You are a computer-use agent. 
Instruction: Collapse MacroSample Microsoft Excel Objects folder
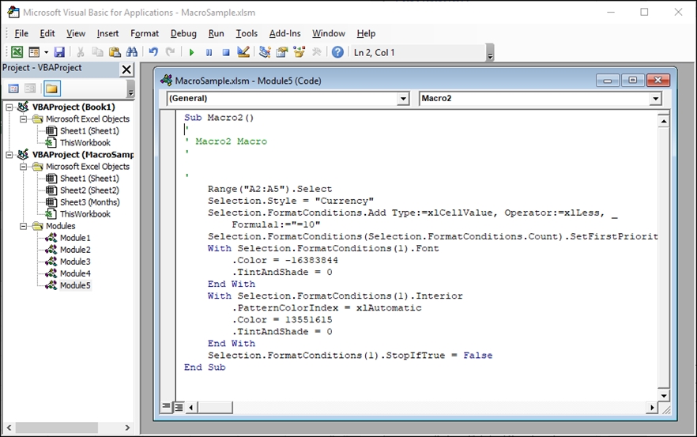[23, 167]
